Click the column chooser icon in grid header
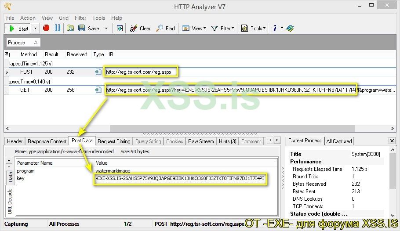This screenshot has width=400, height=231. coord(7,54)
